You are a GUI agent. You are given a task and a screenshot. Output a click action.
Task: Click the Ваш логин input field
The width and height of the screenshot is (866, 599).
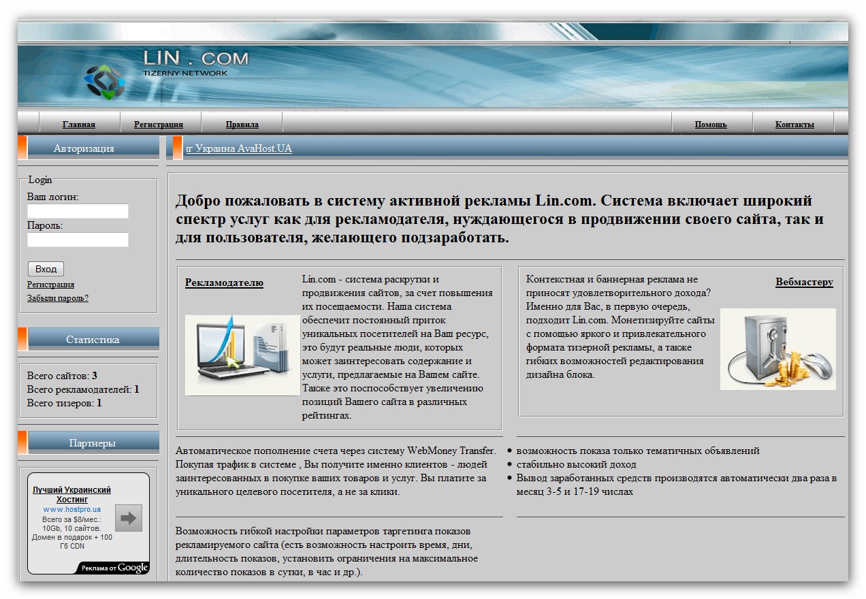coord(78,211)
